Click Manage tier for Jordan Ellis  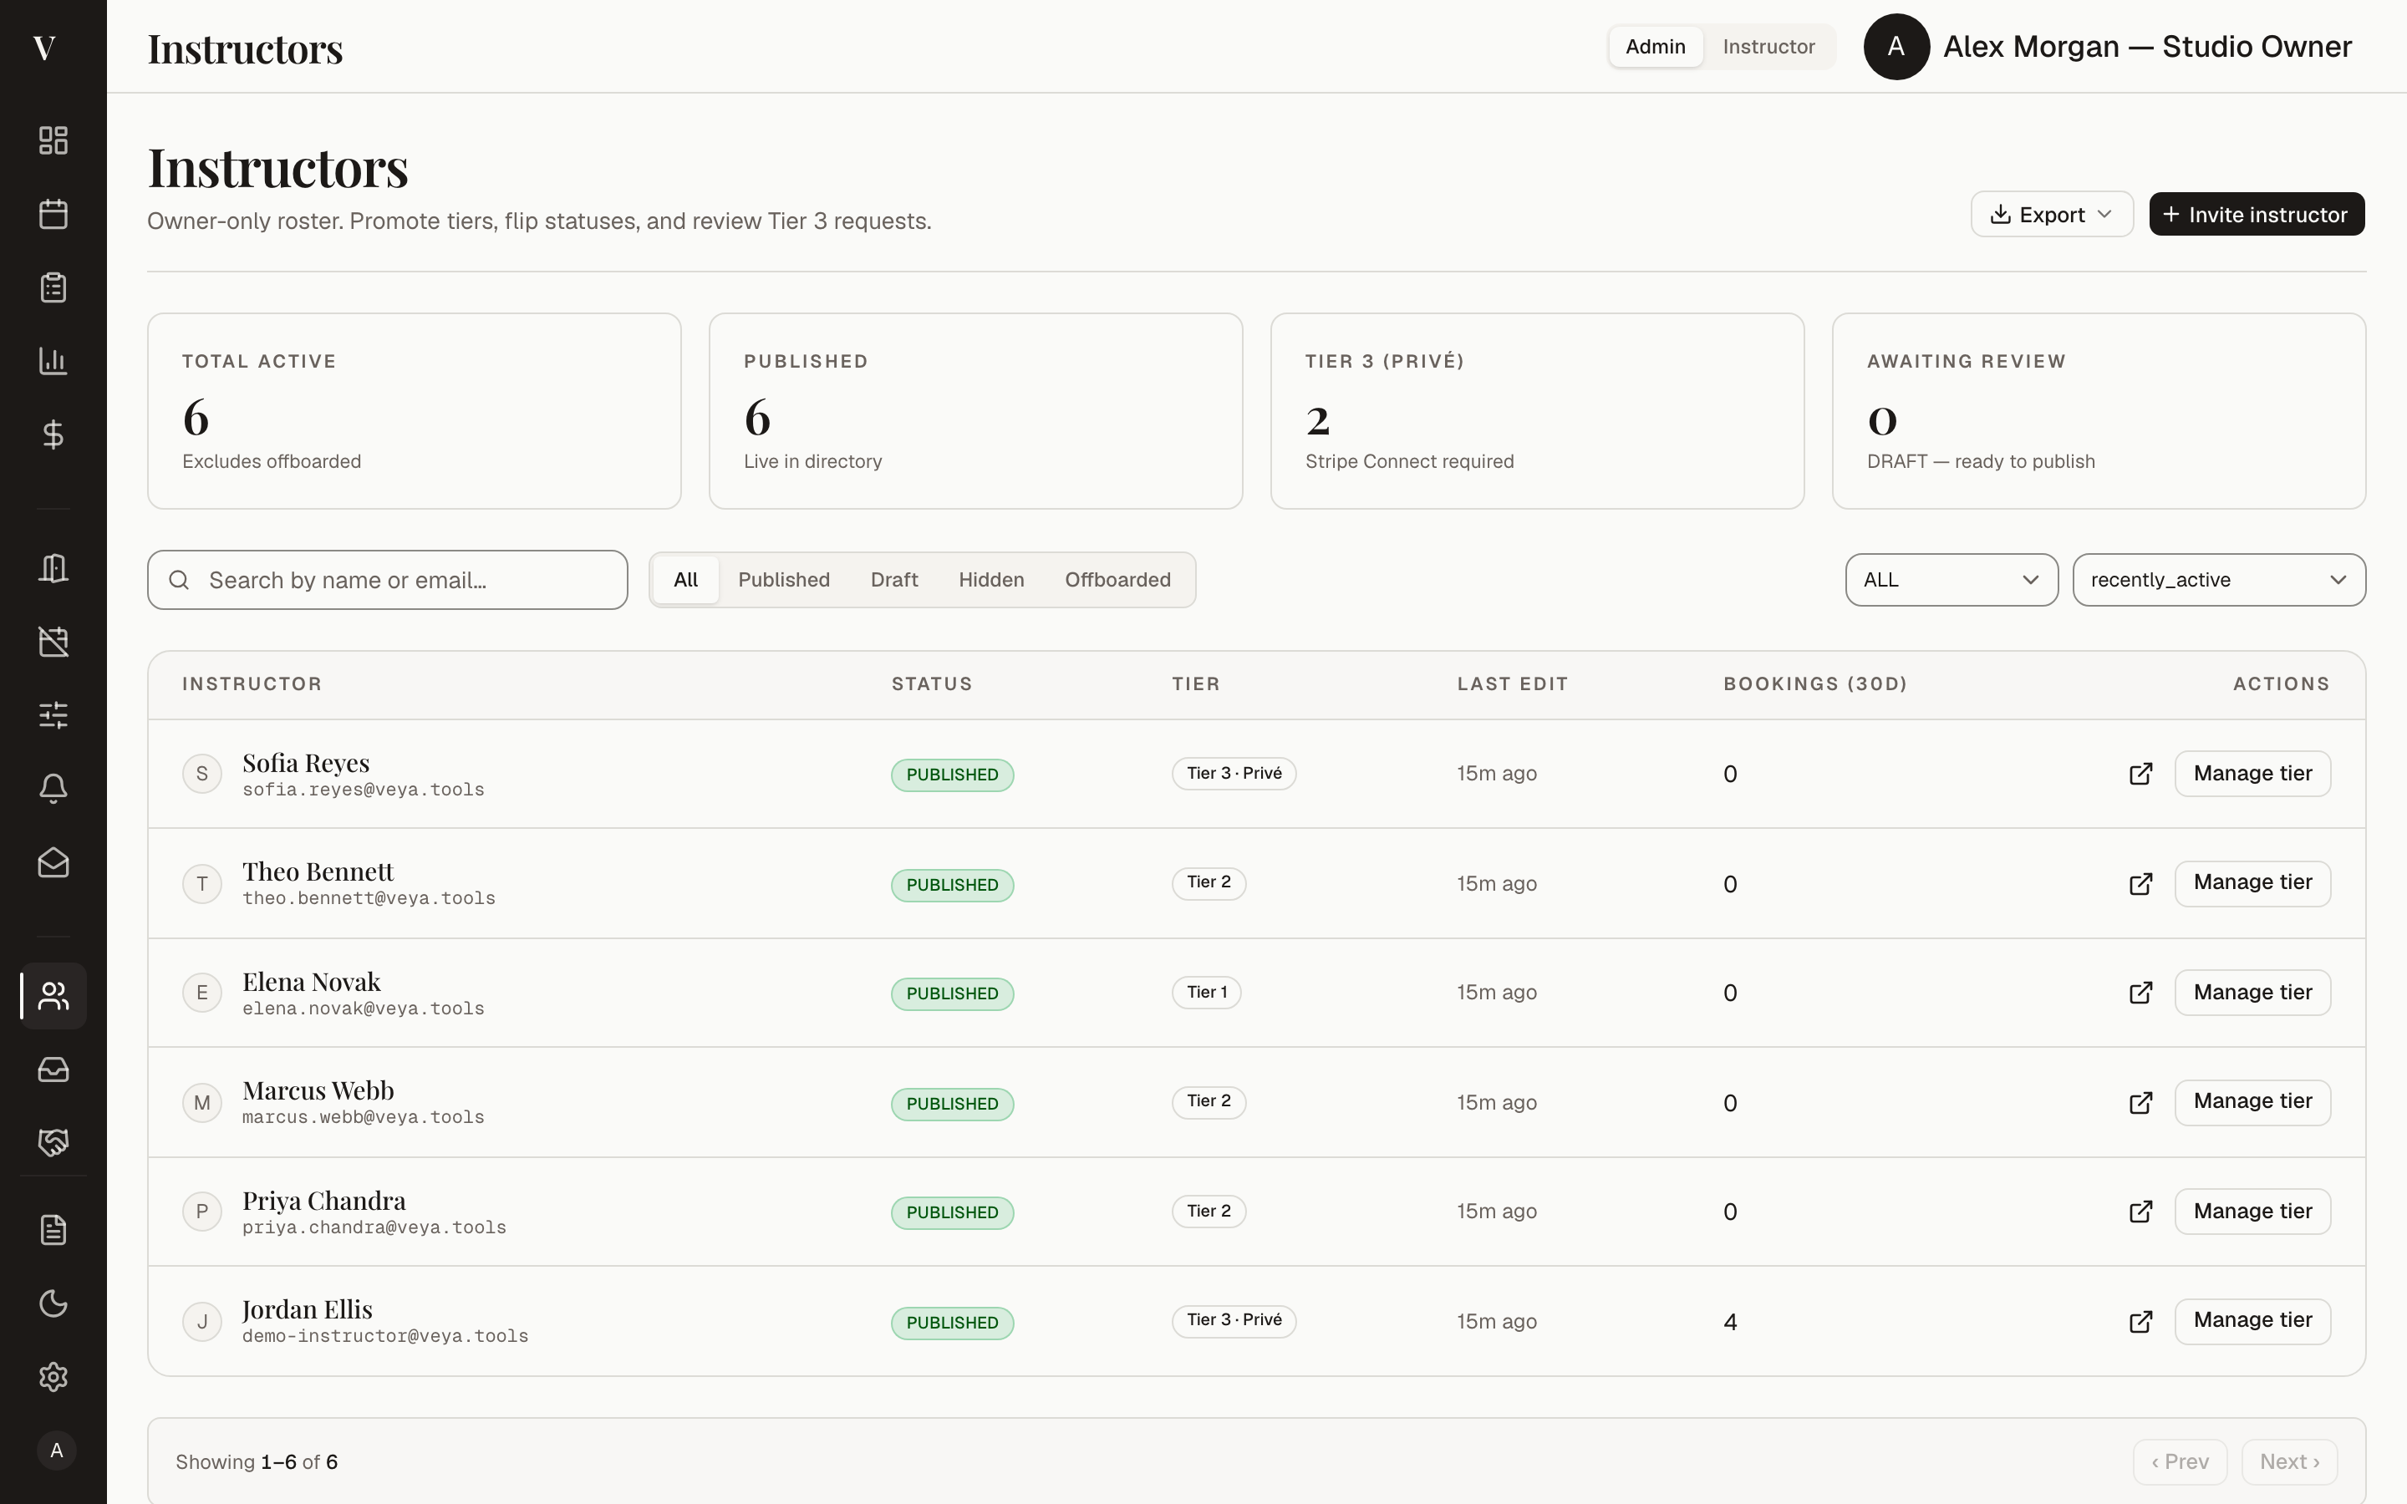(2253, 1320)
